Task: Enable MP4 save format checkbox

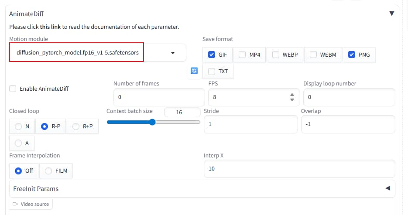Action: [x=242, y=55]
